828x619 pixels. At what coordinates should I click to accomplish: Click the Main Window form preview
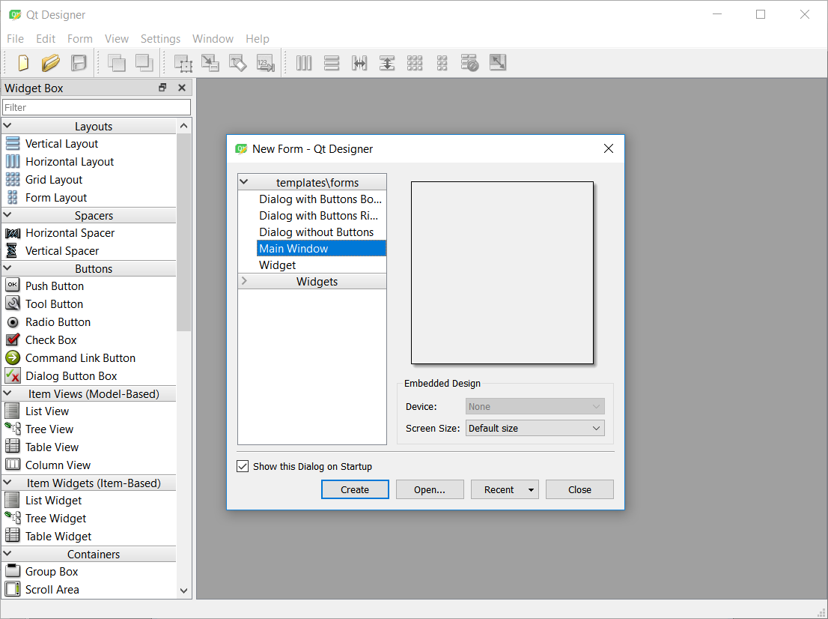502,273
